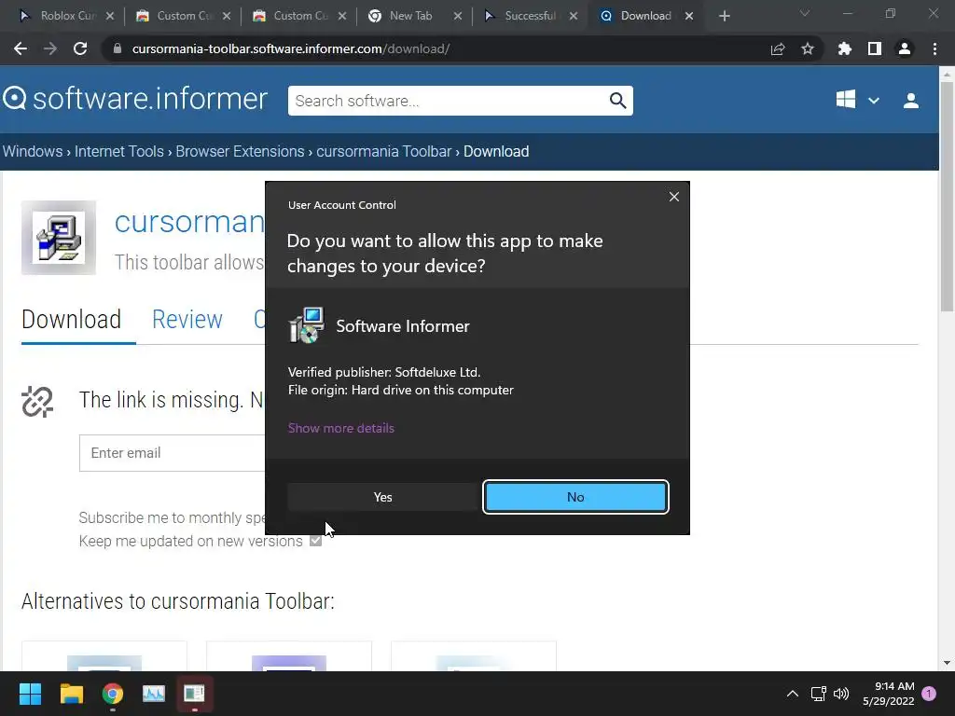
Task: Click the highlighted installer taskbar icon
Action: 194,694
